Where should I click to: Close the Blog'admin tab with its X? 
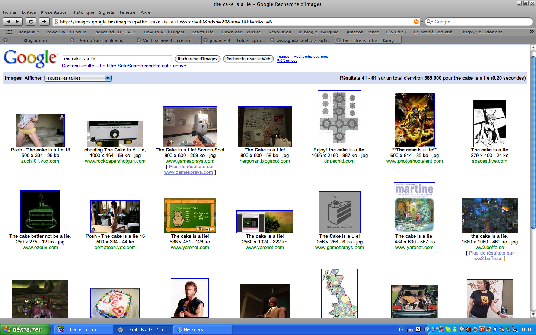pos(6,40)
